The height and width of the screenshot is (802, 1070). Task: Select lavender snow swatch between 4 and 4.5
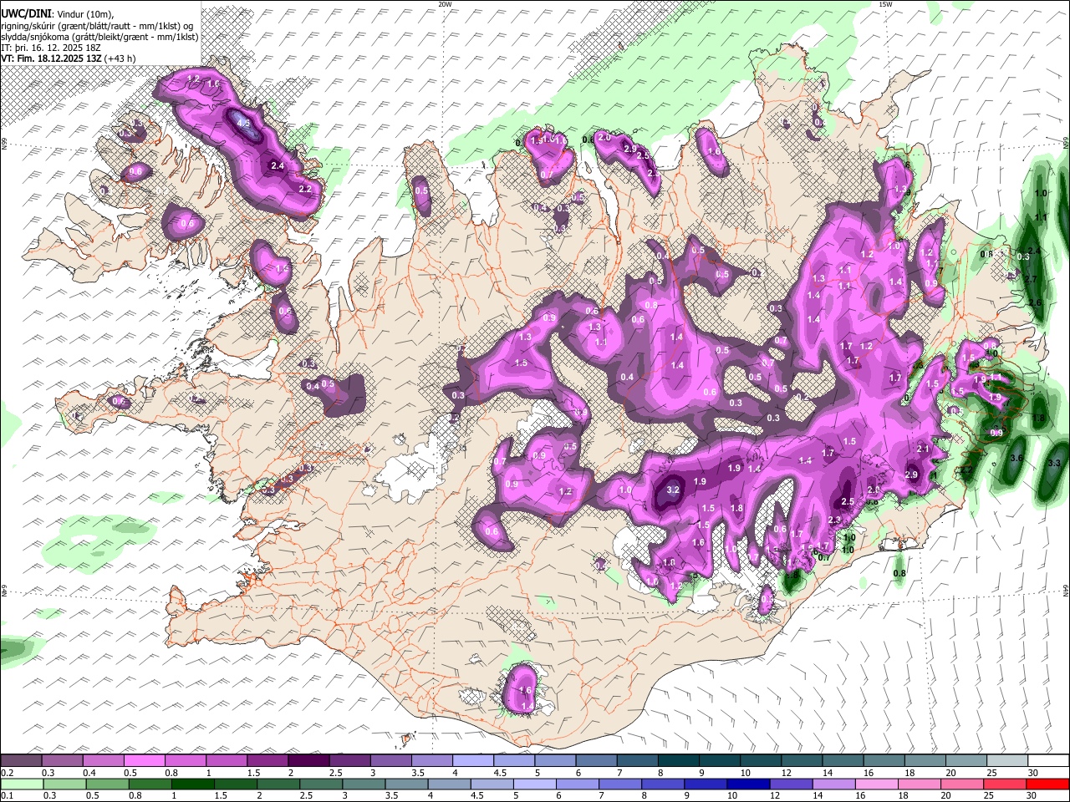(473, 760)
